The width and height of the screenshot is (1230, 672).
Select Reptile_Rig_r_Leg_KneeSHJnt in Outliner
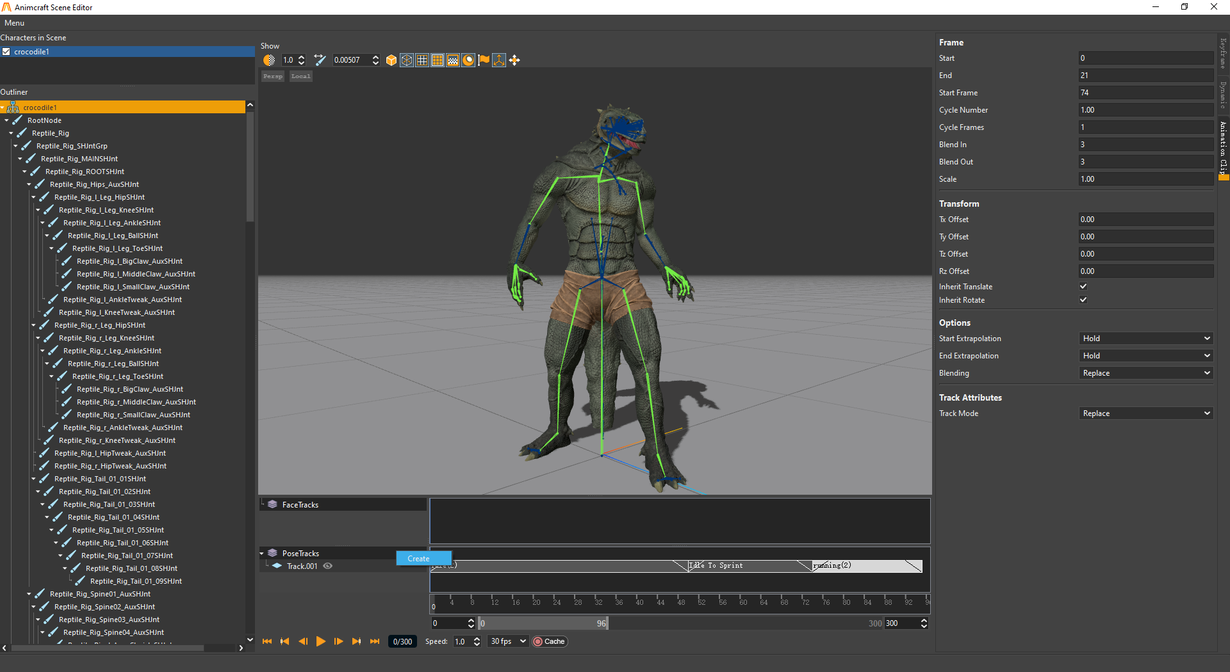point(106,338)
